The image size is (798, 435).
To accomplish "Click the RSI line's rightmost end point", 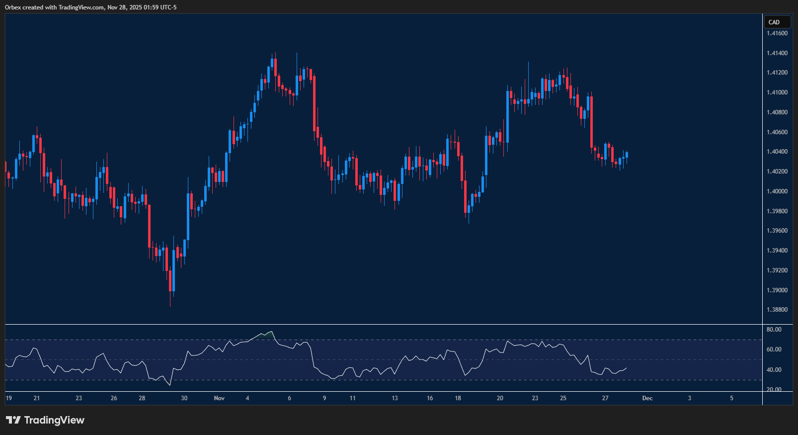I will click(627, 368).
